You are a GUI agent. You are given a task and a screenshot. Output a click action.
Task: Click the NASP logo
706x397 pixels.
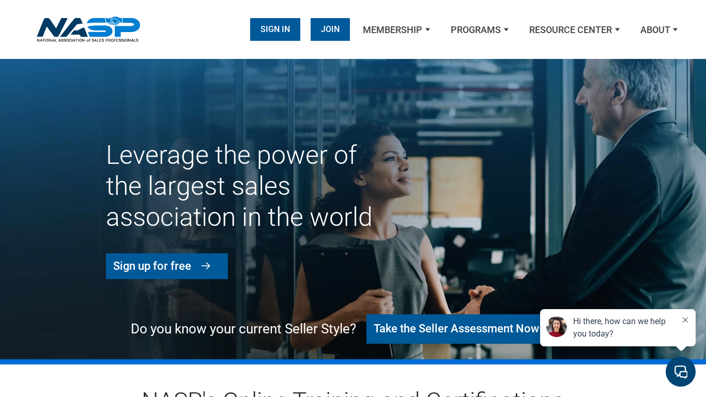pyautogui.click(x=88, y=29)
